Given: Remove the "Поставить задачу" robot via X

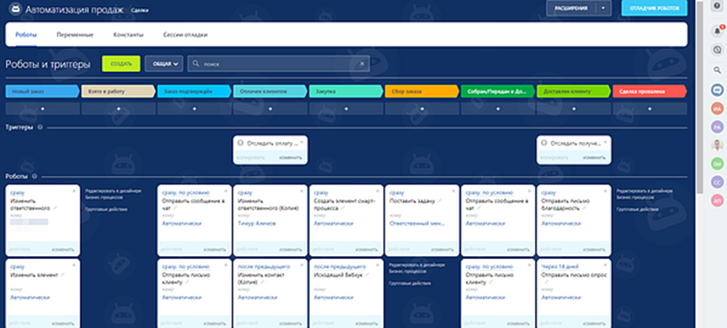Looking at the screenshot, I should (454, 189).
